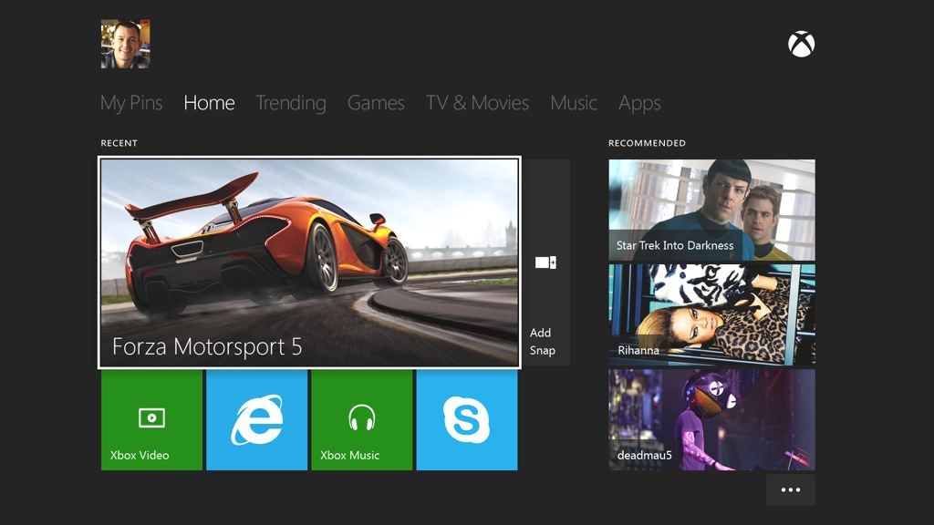Image resolution: width=934 pixels, height=525 pixels.
Task: Open the Games tab
Action: pos(376,103)
